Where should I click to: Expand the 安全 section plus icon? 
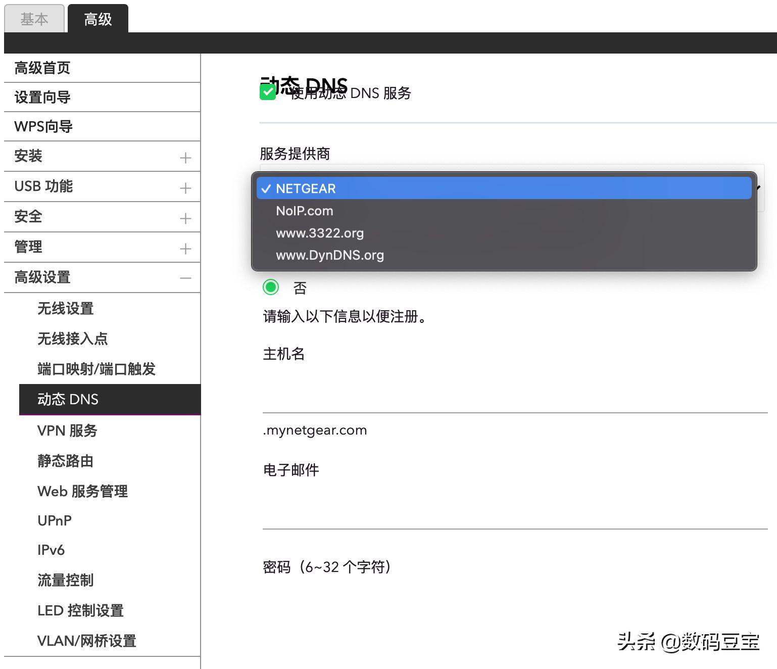[185, 218]
